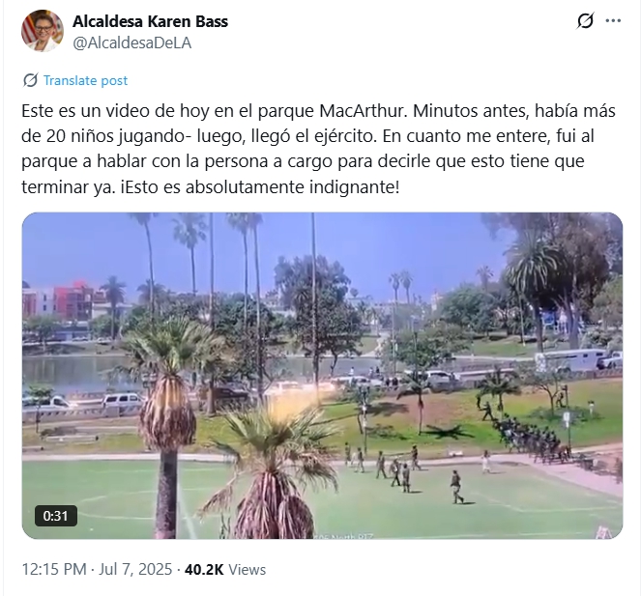Click the Jul 7, 2025 date
The width and height of the screenshot is (641, 596).
click(x=135, y=569)
